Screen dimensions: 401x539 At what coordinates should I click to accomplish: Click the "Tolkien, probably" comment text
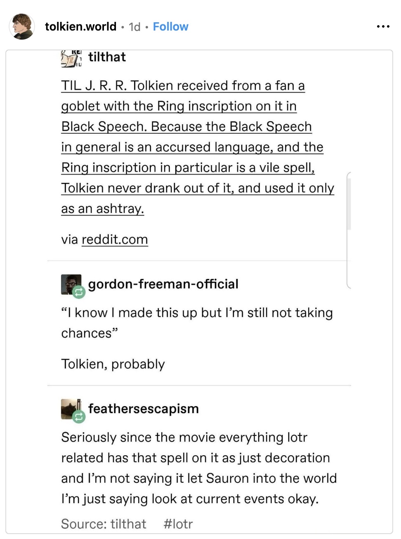click(x=113, y=364)
